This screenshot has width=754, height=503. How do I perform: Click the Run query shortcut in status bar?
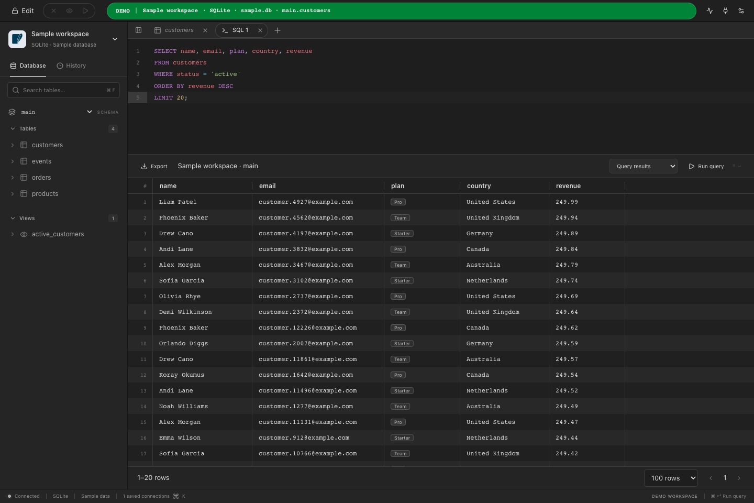point(728,496)
